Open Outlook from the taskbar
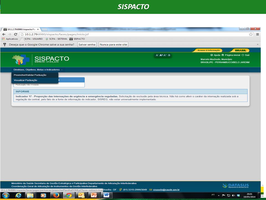 tap(81, 195)
